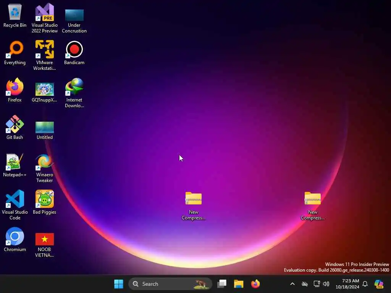Select the Under Concrustion image file
391x293 pixels.
[74, 21]
